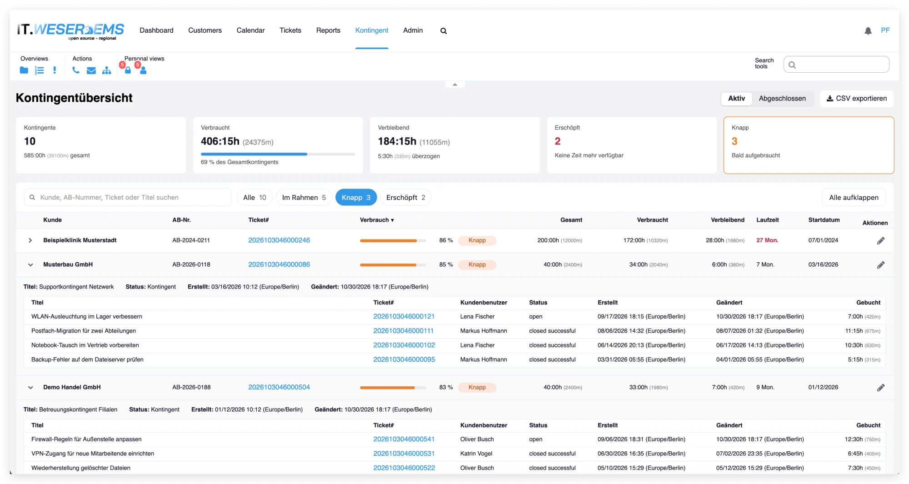Open ticket 2026103046000121
The image size is (909, 484).
[x=404, y=316]
